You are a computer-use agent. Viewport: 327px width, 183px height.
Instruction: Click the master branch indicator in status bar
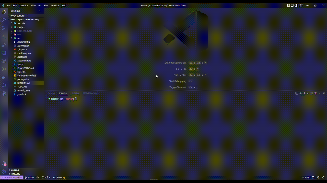29,177
